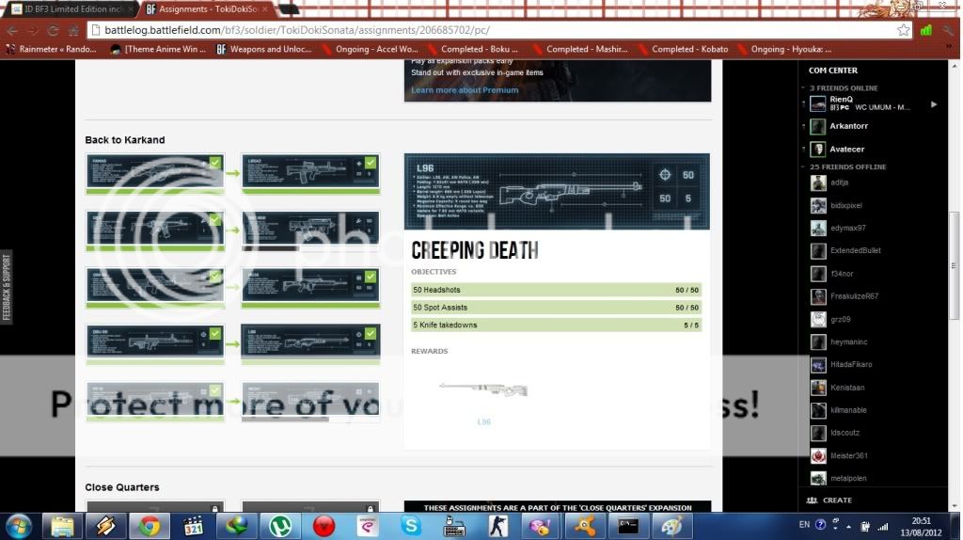This screenshot has height=540, width=963.
Task: Open the Ongoing - Accel Wo... bookmark
Action: (x=371, y=49)
